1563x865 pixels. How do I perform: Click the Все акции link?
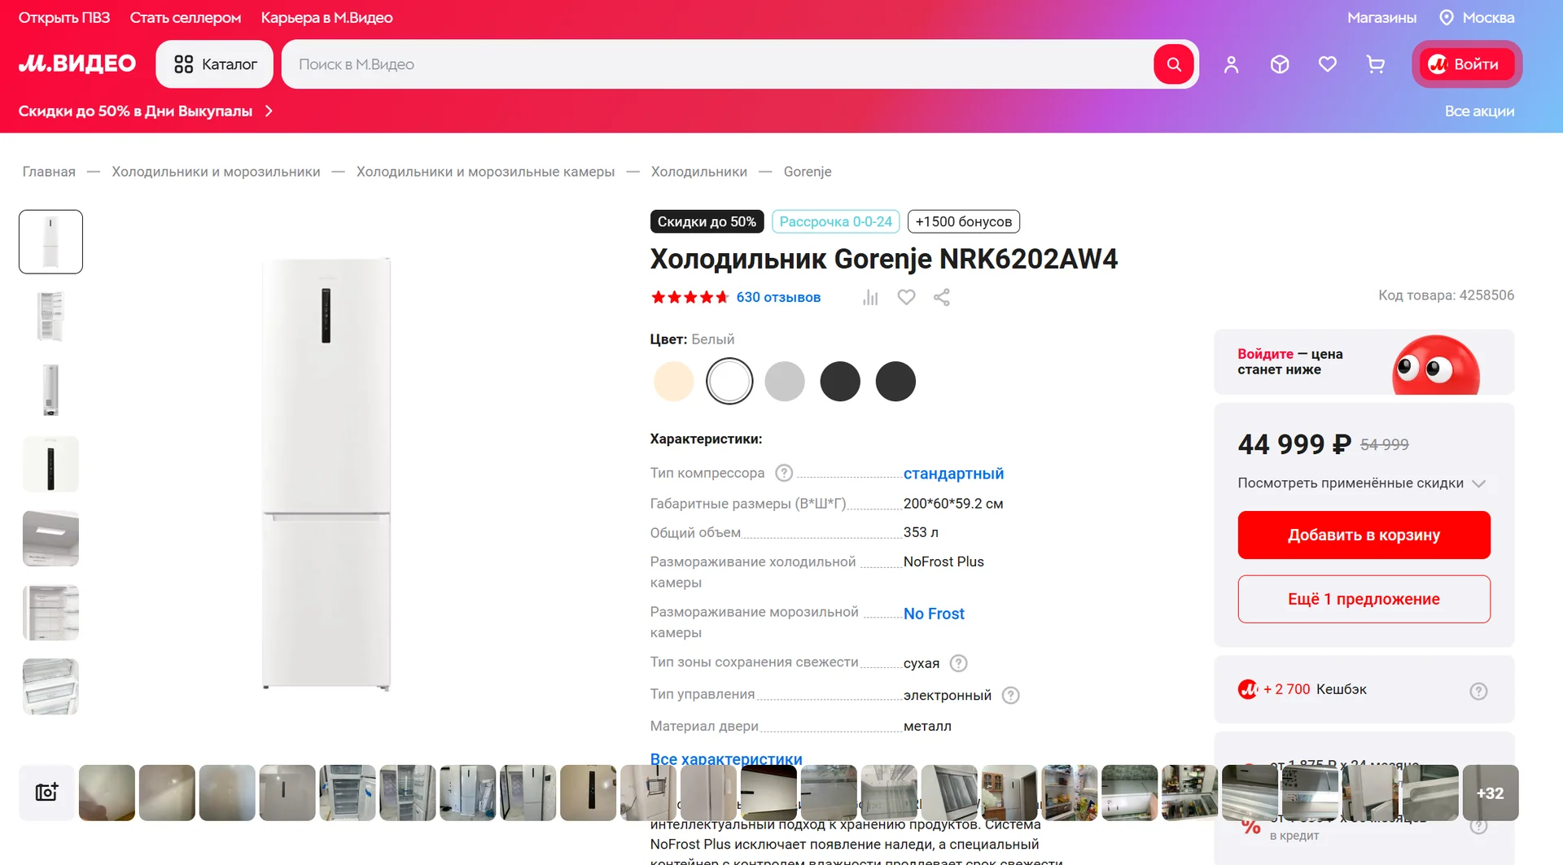click(x=1479, y=111)
